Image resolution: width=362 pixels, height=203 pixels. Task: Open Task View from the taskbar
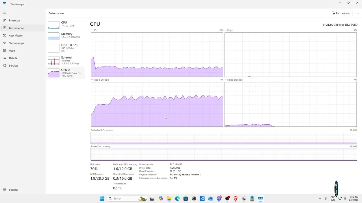[152, 198]
